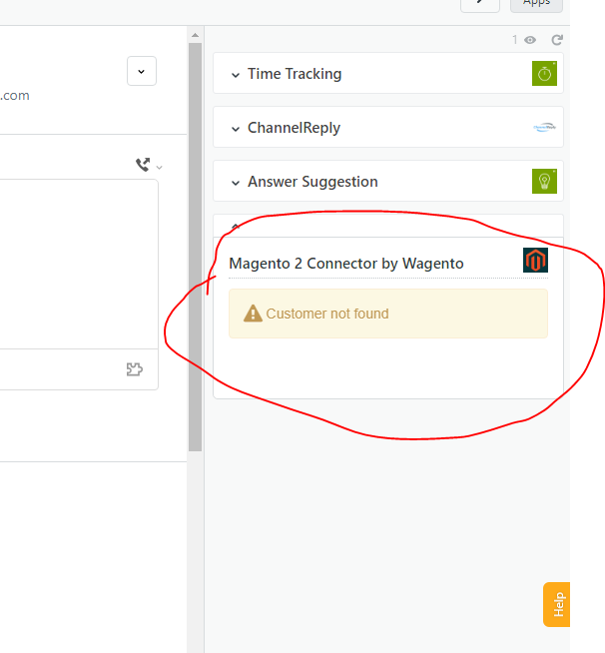Viewport: 605px width, 653px height.
Task: Click the phone call icon
Action: pyautogui.click(x=143, y=165)
